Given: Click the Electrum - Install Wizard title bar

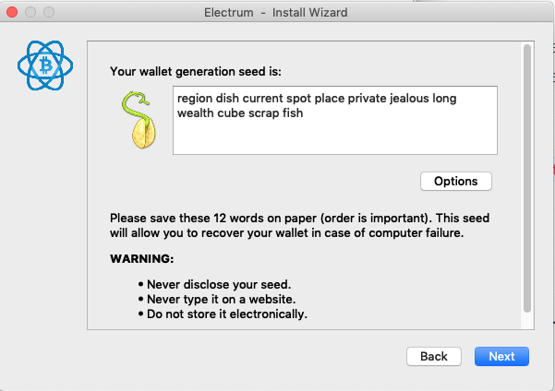Looking at the screenshot, I should tap(276, 12).
